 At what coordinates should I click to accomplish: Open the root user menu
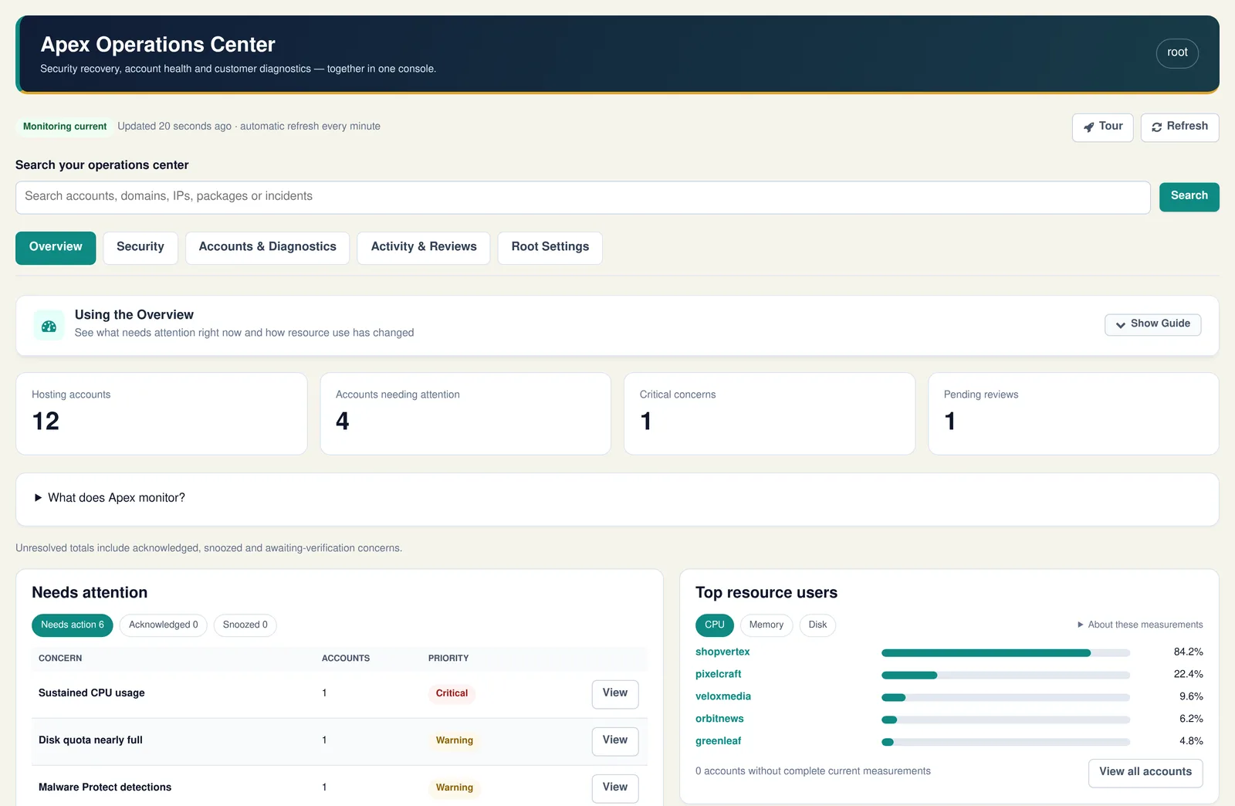(1177, 52)
